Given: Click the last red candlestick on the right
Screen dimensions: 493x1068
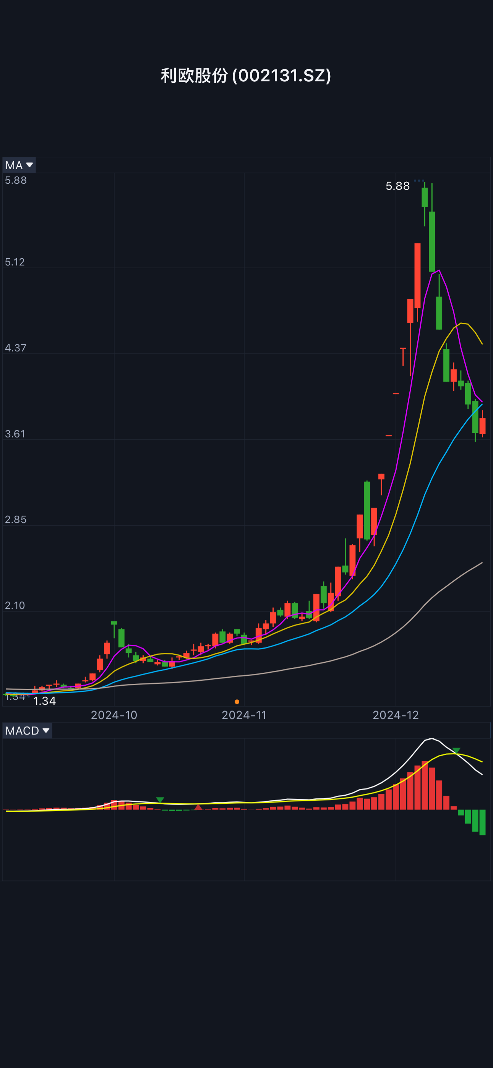Looking at the screenshot, I should (482, 426).
